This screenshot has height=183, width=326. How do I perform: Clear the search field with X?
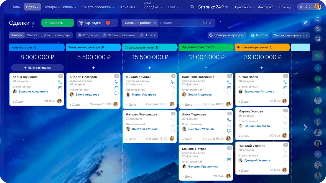[210, 23]
